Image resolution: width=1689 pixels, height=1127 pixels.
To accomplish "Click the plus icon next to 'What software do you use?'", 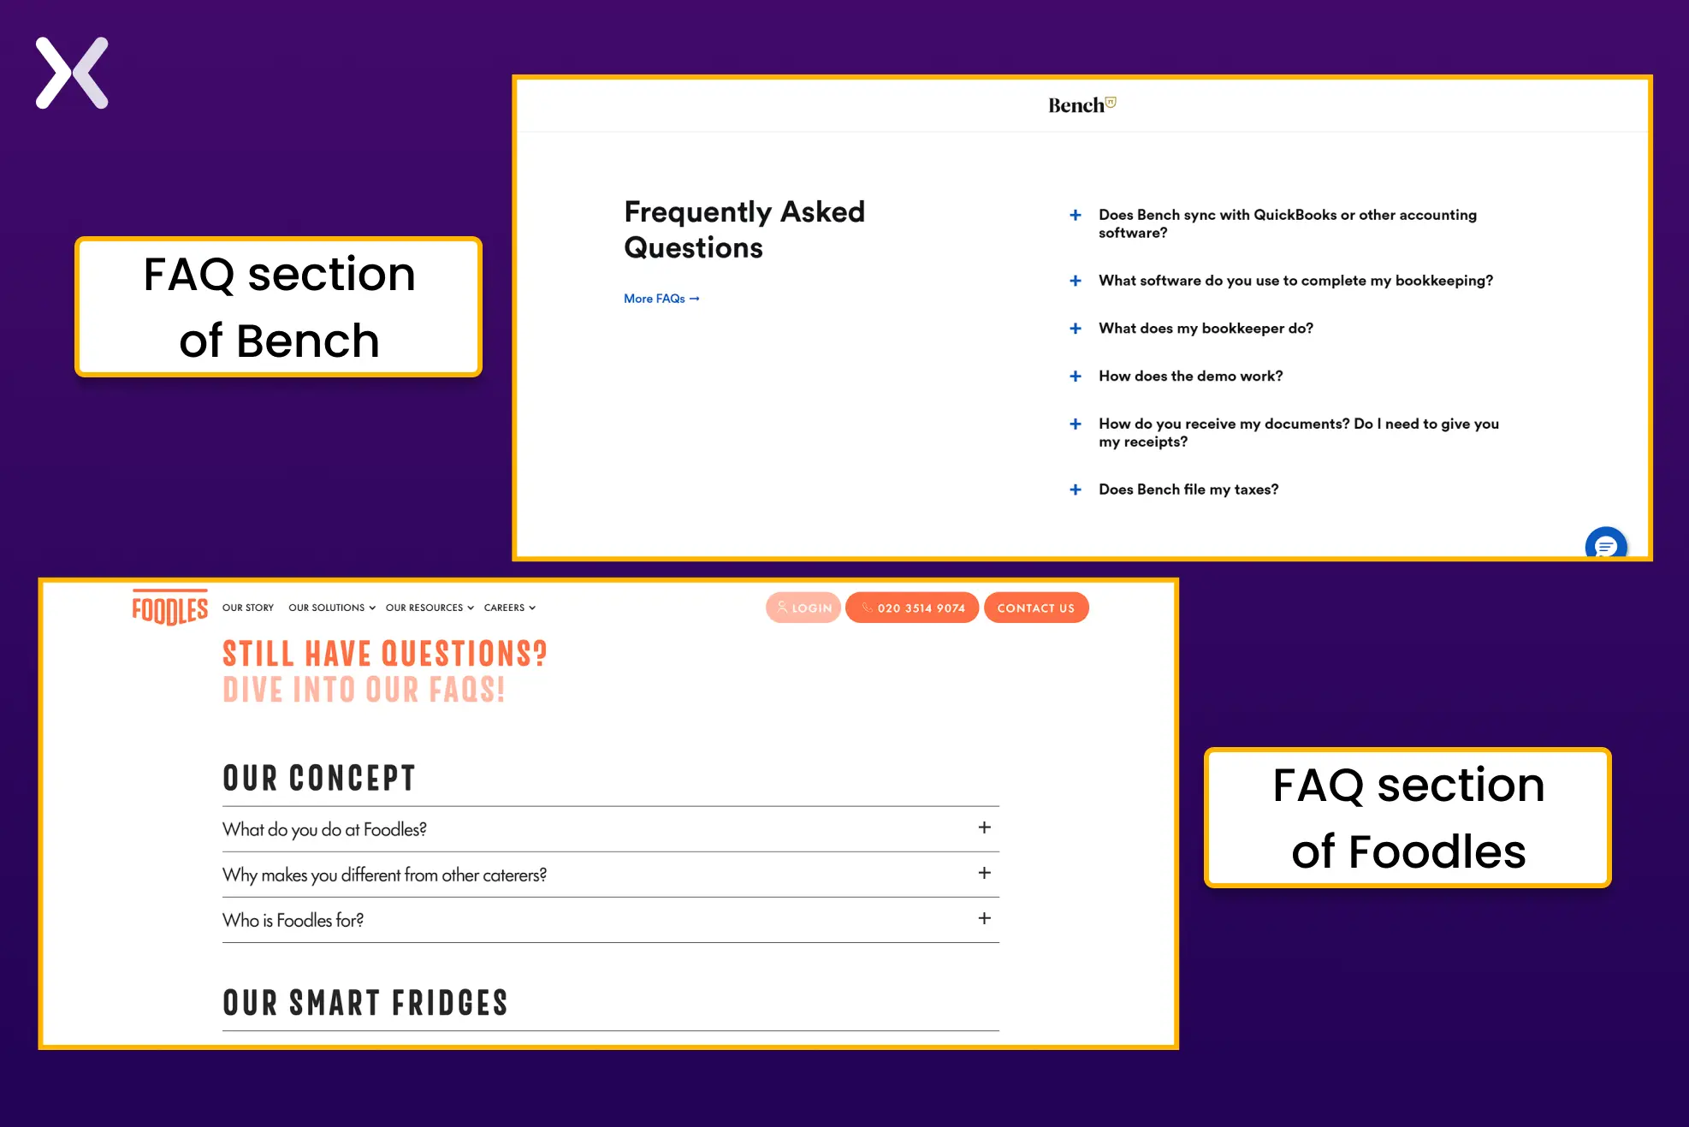I will pos(1076,281).
